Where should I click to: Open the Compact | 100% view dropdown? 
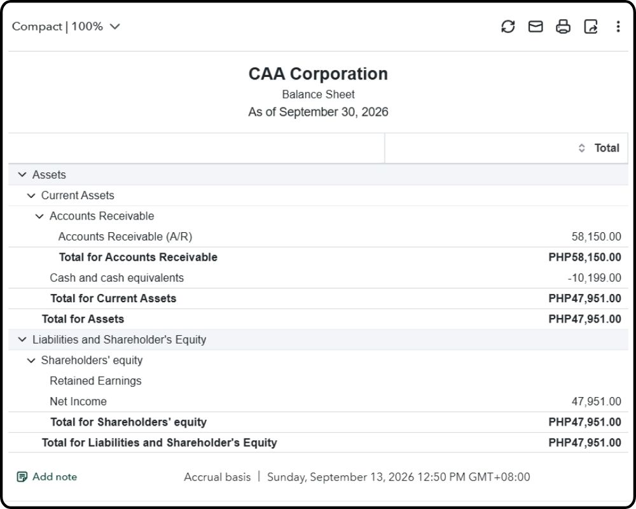pos(66,26)
